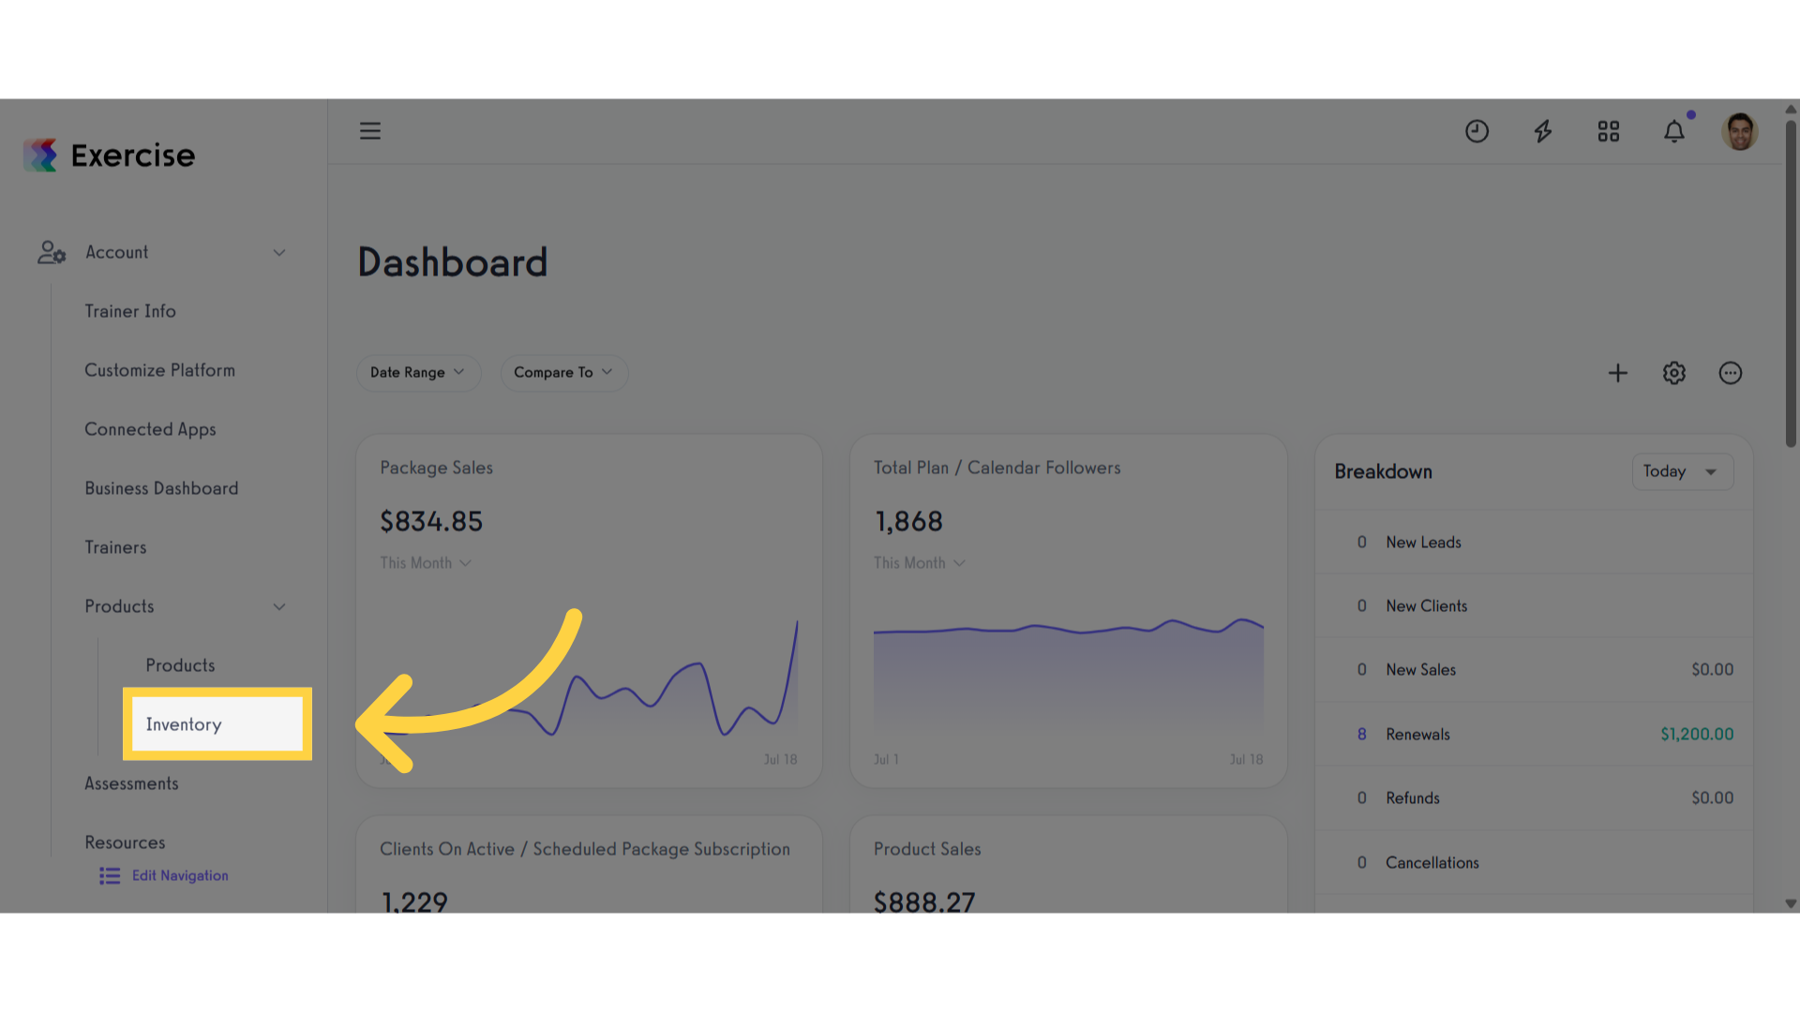This screenshot has height=1012, width=1800.
Task: Add a dashboard widget with plus icon
Action: pyautogui.click(x=1618, y=373)
